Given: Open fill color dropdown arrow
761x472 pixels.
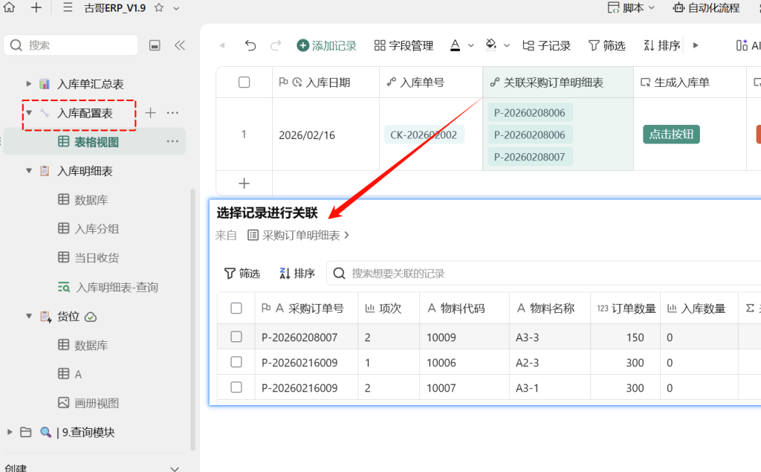Looking at the screenshot, I should 507,45.
